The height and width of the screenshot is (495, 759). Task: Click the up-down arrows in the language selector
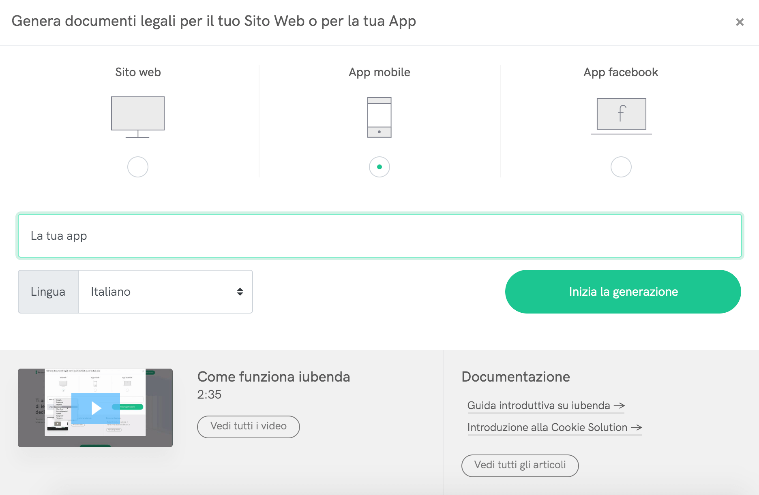[x=240, y=291]
